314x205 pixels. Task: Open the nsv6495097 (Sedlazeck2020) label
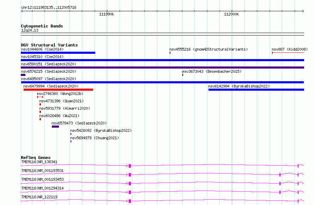coord(49,79)
